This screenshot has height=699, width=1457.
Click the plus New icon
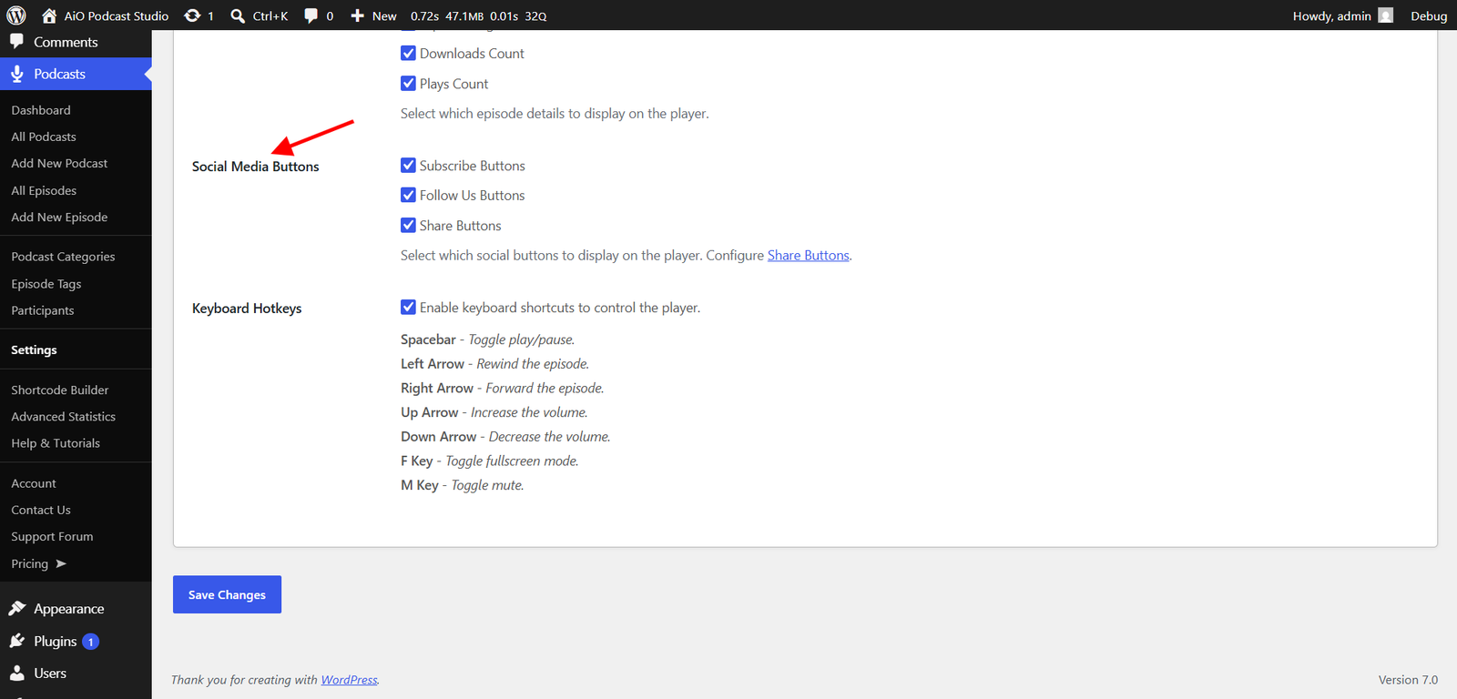358,15
